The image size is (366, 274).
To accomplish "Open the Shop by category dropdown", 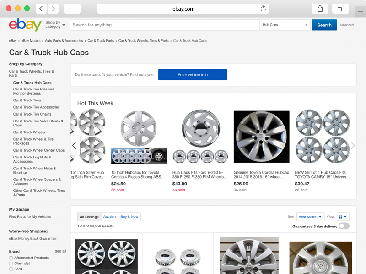I will [x=55, y=25].
